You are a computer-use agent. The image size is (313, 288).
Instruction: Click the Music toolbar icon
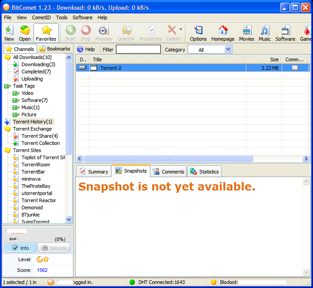tap(265, 33)
